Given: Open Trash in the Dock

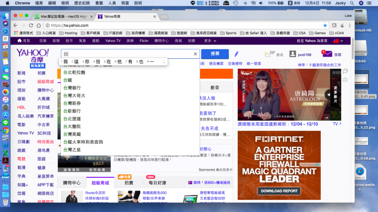Looking at the screenshot, I should click(5, 202).
